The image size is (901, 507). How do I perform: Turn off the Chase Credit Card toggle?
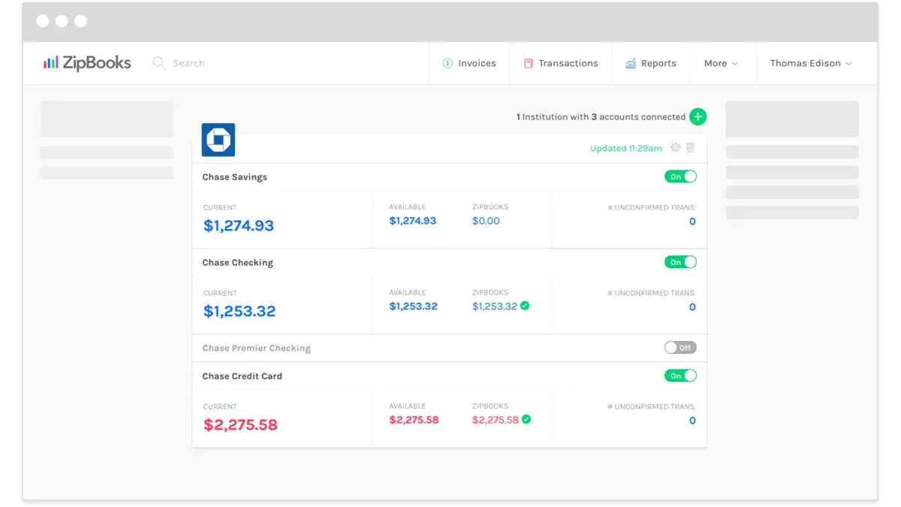pyautogui.click(x=680, y=376)
